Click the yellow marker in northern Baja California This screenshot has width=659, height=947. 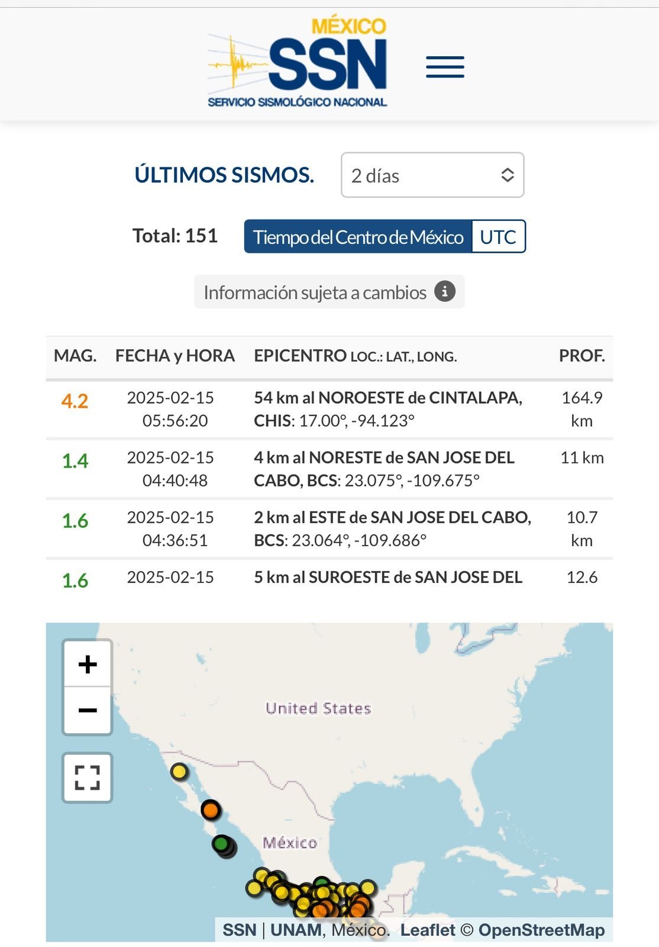tap(179, 772)
